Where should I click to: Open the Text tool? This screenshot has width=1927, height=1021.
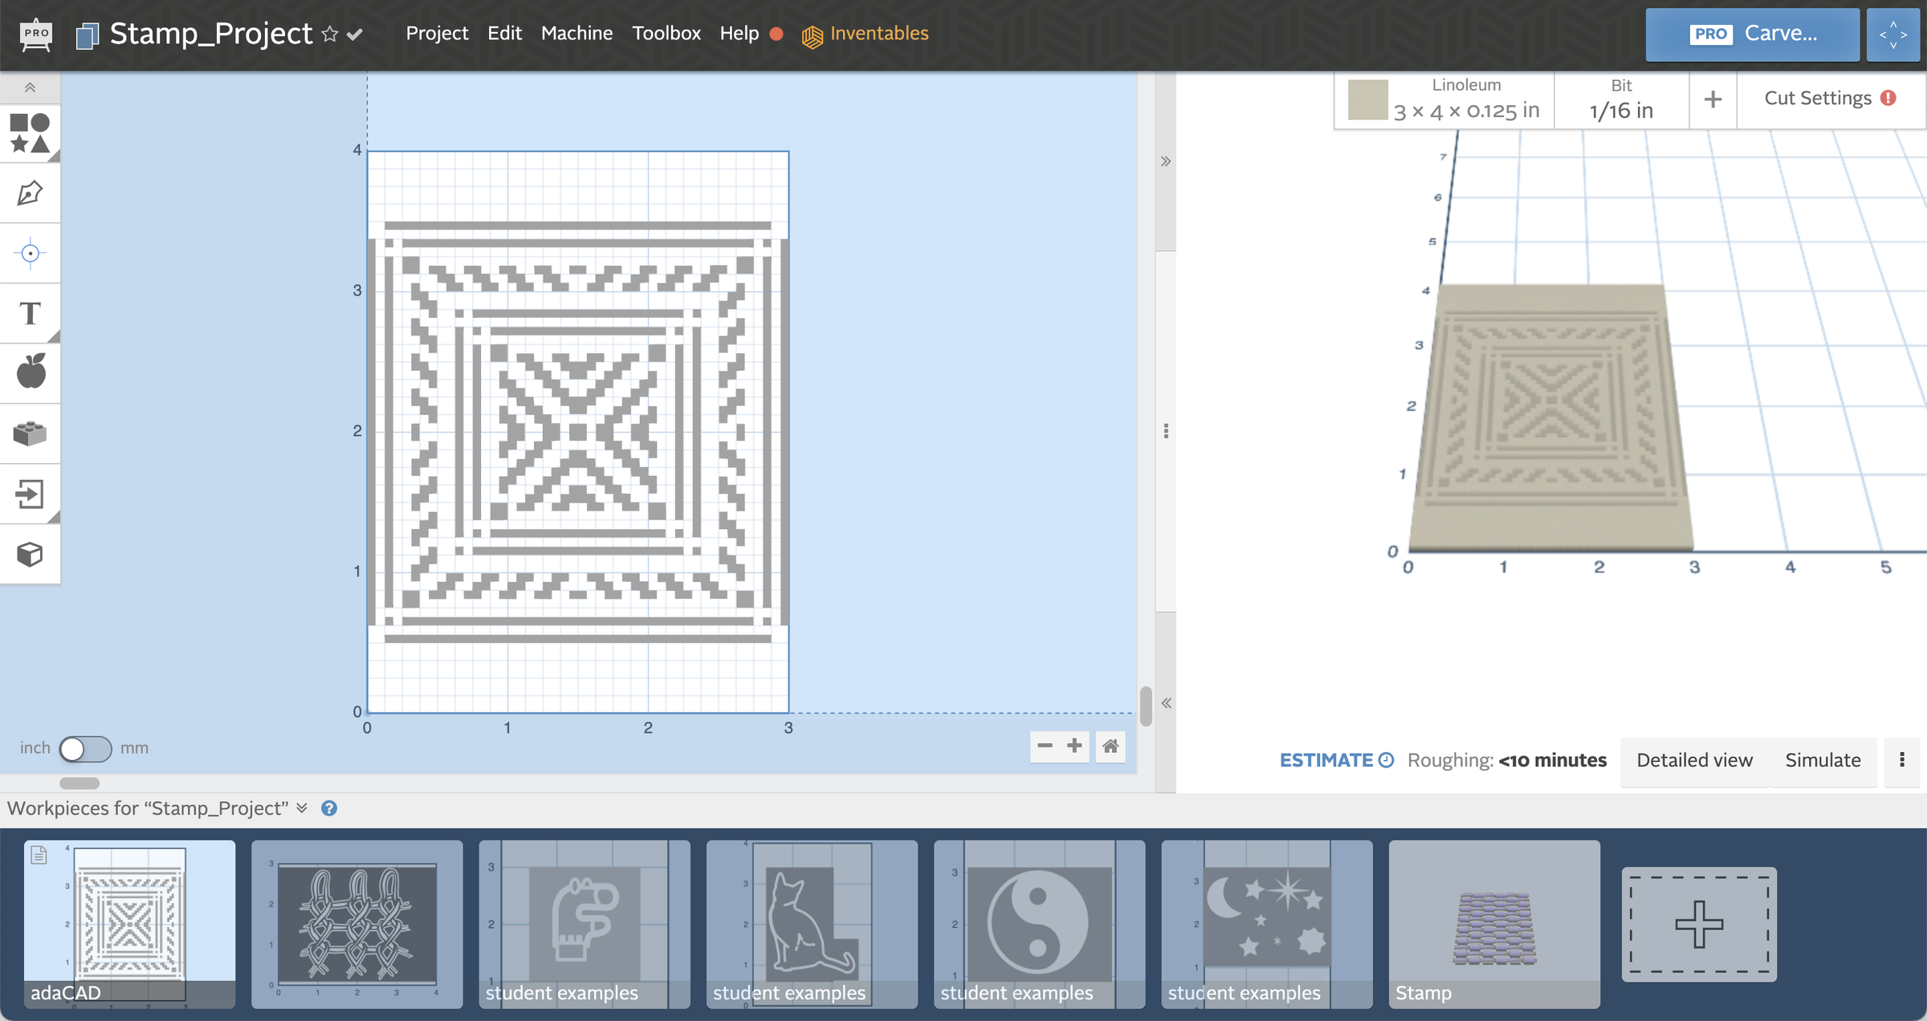30,313
